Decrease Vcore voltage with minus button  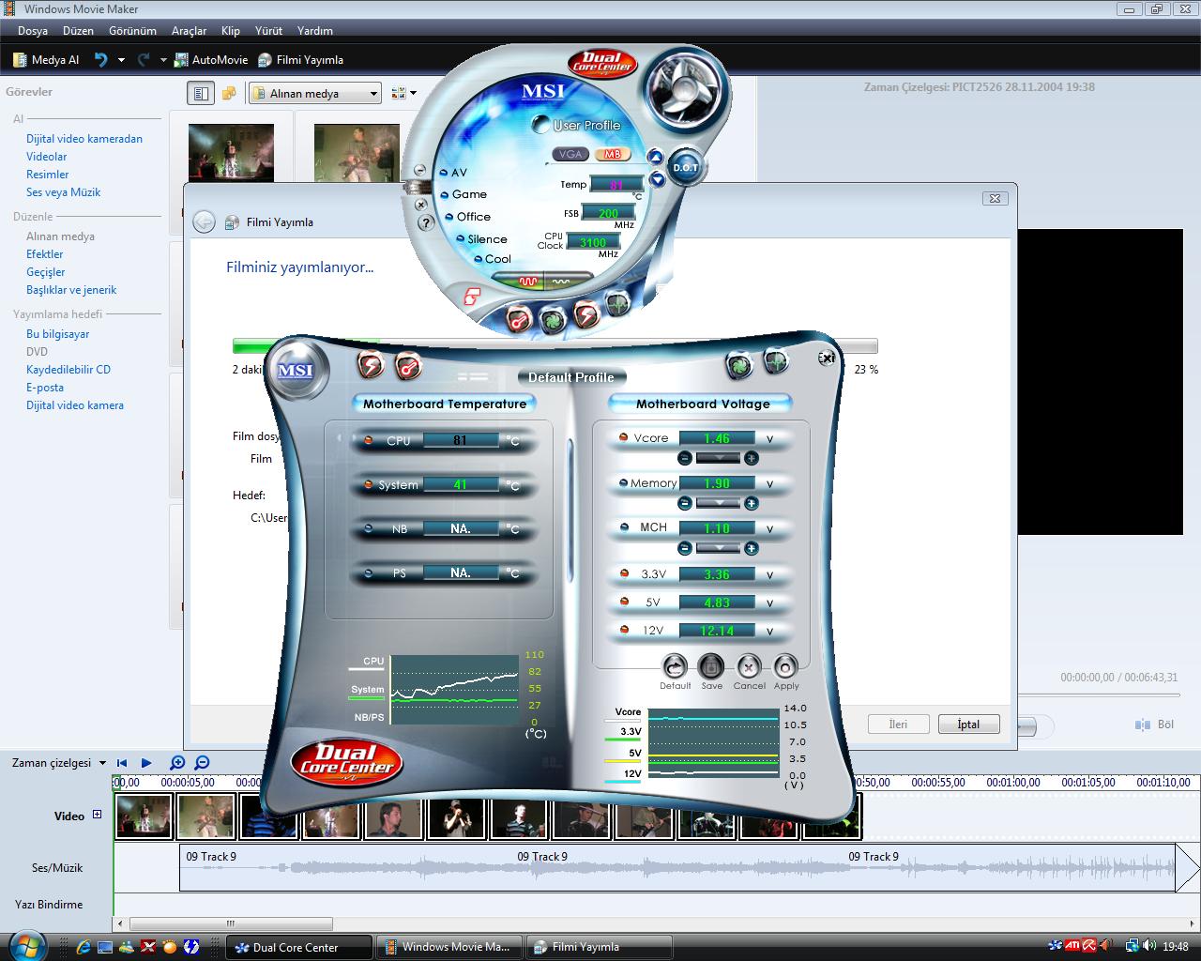coord(685,458)
